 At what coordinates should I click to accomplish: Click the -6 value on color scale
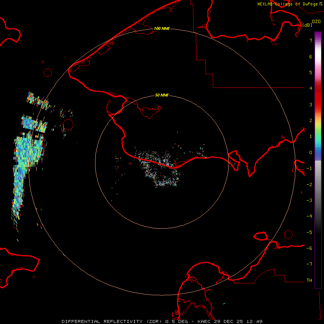tap(309, 248)
